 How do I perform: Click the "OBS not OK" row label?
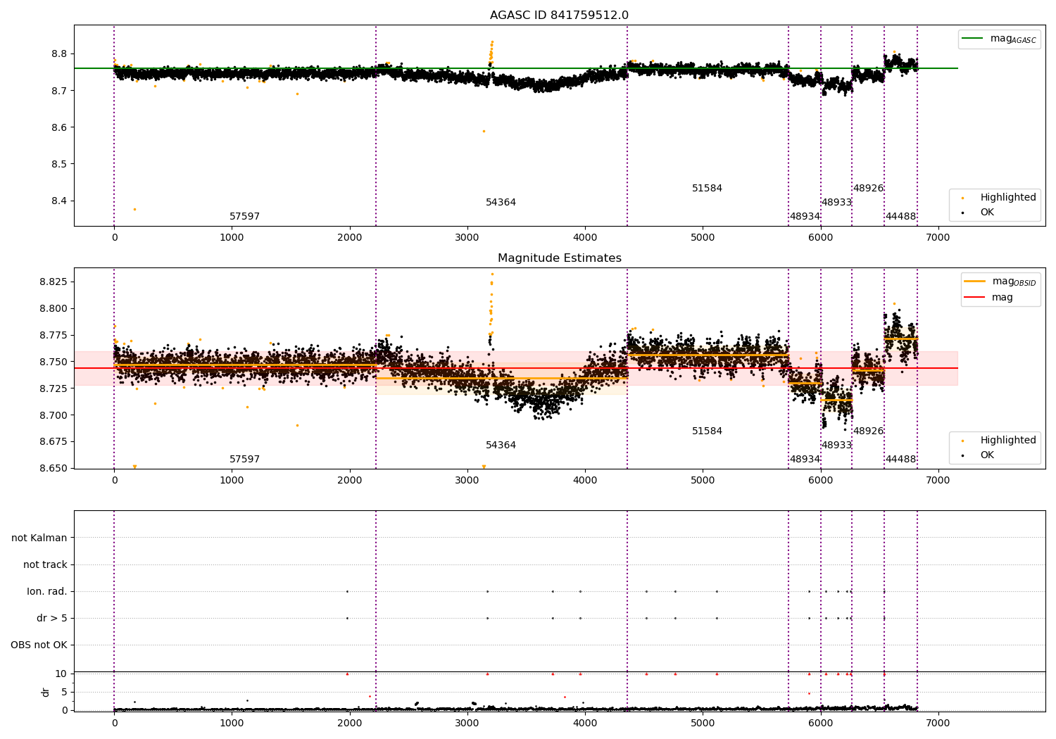click(x=39, y=645)
